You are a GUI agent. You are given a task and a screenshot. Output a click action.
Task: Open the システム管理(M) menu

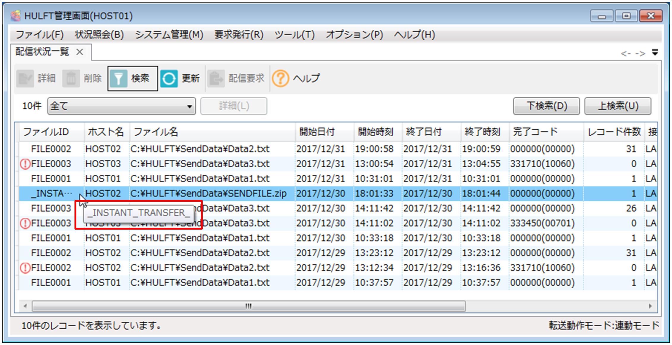(x=169, y=35)
